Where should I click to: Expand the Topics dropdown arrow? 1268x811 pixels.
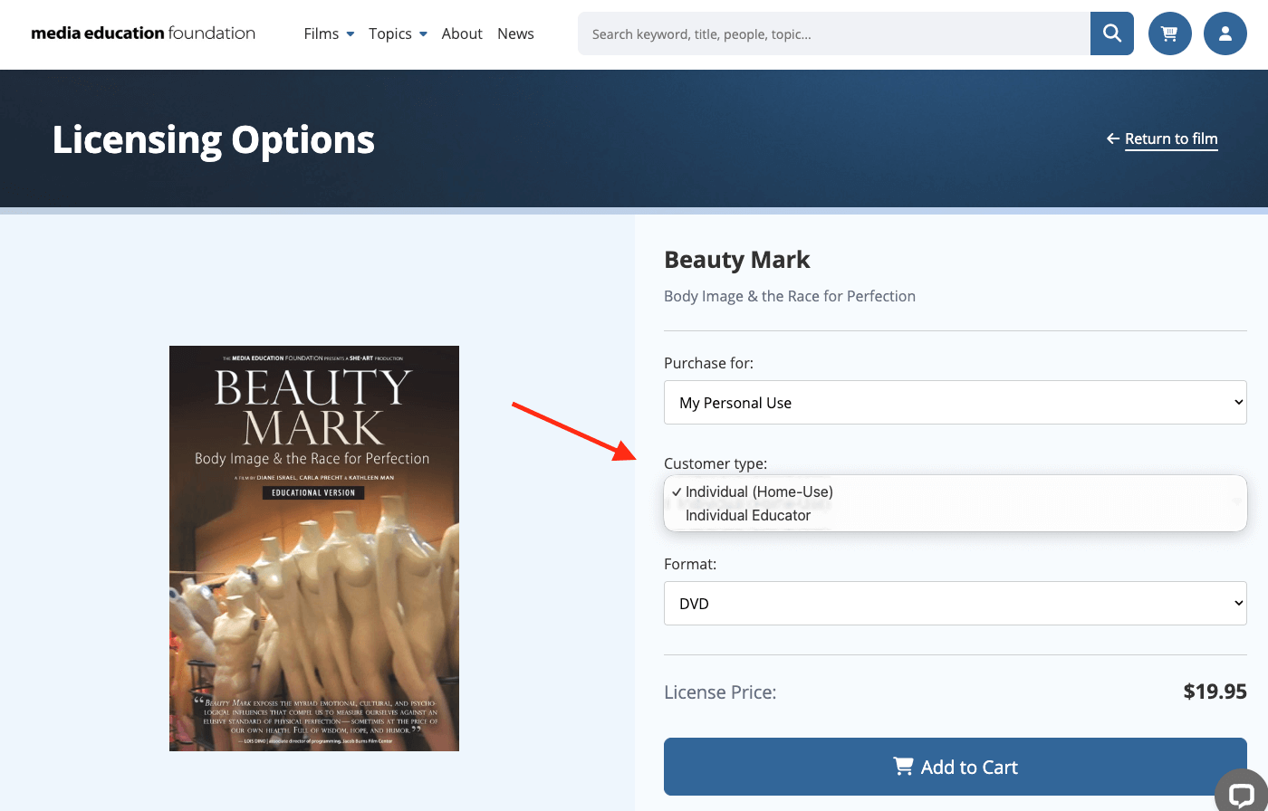tap(423, 34)
